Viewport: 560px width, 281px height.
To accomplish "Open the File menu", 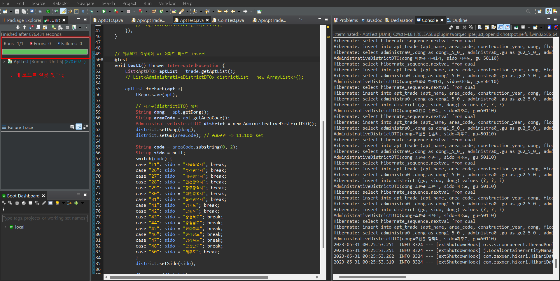I will tap(6, 3).
